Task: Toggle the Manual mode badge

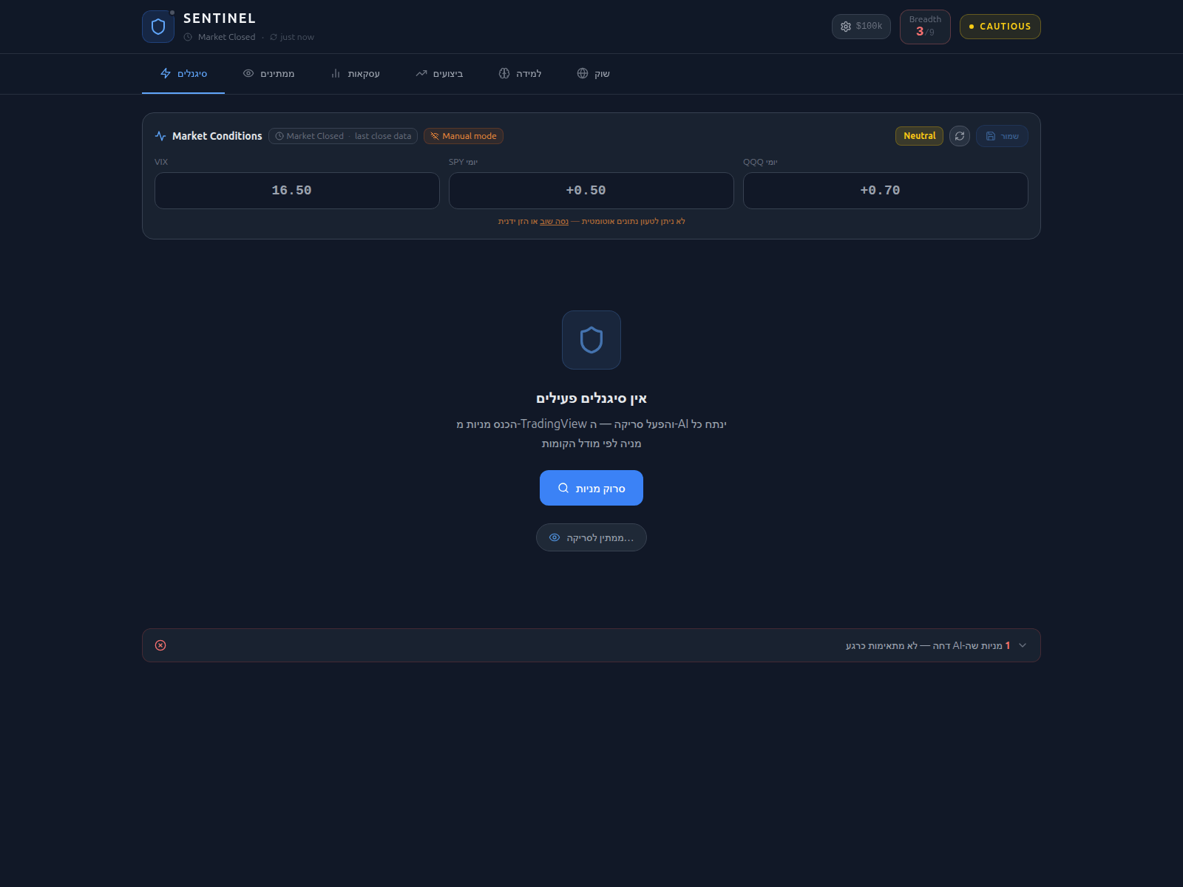Action: click(x=464, y=136)
